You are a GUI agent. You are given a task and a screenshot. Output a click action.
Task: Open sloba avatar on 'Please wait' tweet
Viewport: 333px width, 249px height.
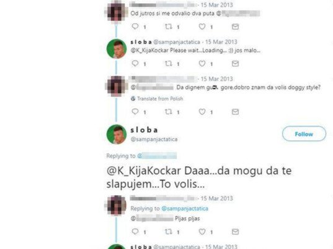click(x=117, y=49)
